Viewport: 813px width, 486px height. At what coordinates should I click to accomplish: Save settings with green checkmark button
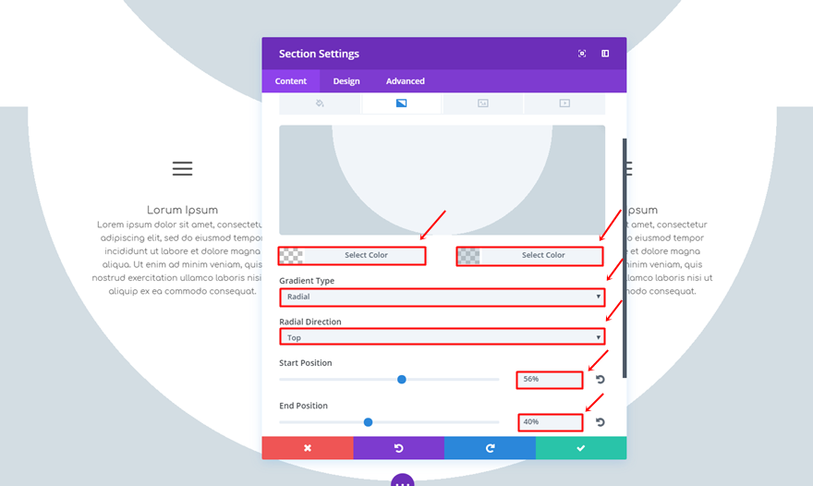pyautogui.click(x=581, y=448)
